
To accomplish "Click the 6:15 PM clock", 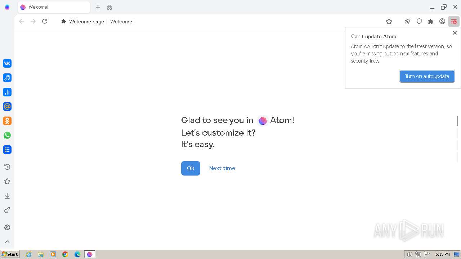I will [x=443, y=254].
